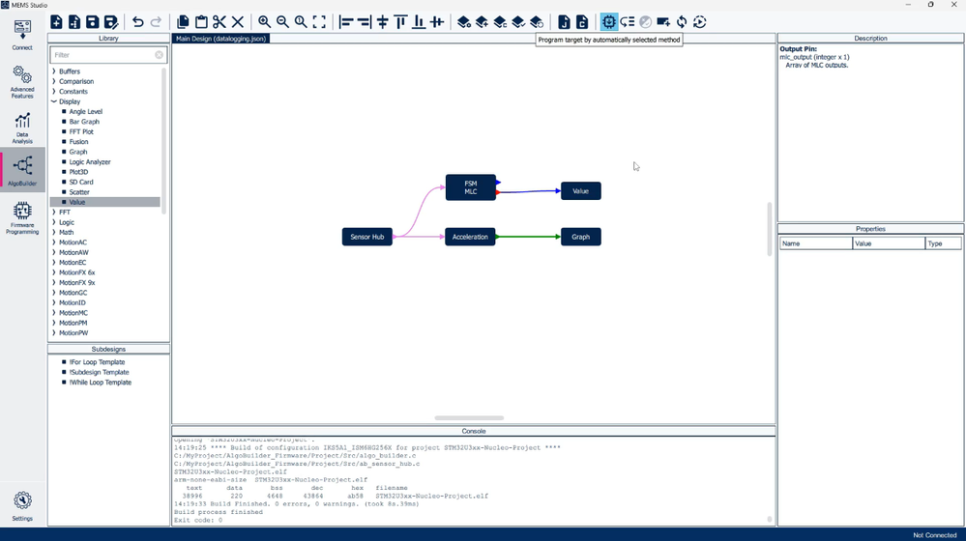Image resolution: width=966 pixels, height=541 pixels.
Task: Click the fit to screen icon
Action: point(319,22)
